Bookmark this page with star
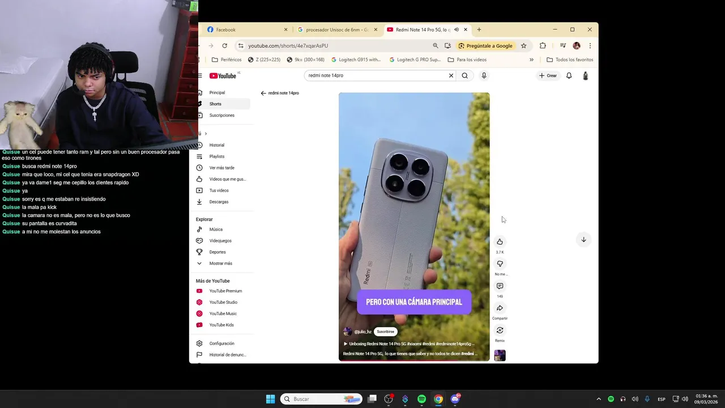 524,46
